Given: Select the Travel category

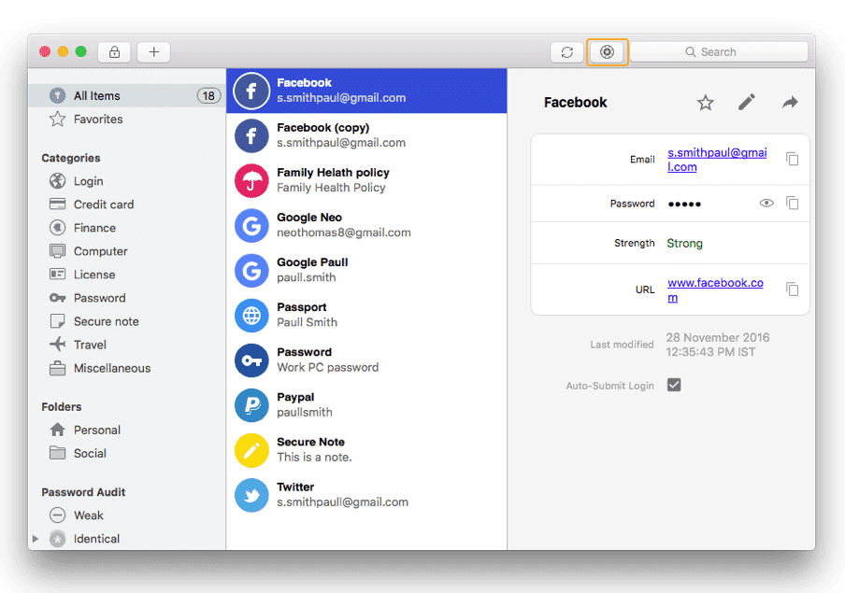Looking at the screenshot, I should (126, 345).
